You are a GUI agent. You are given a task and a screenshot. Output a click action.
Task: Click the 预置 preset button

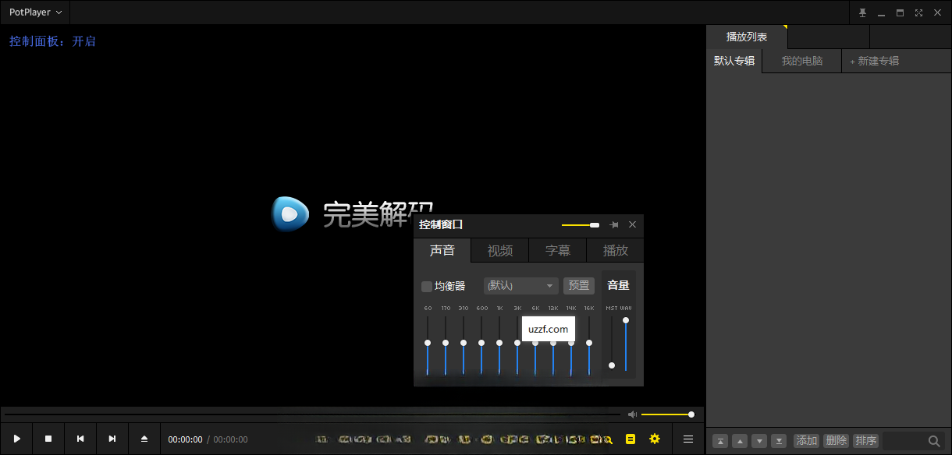coord(579,286)
